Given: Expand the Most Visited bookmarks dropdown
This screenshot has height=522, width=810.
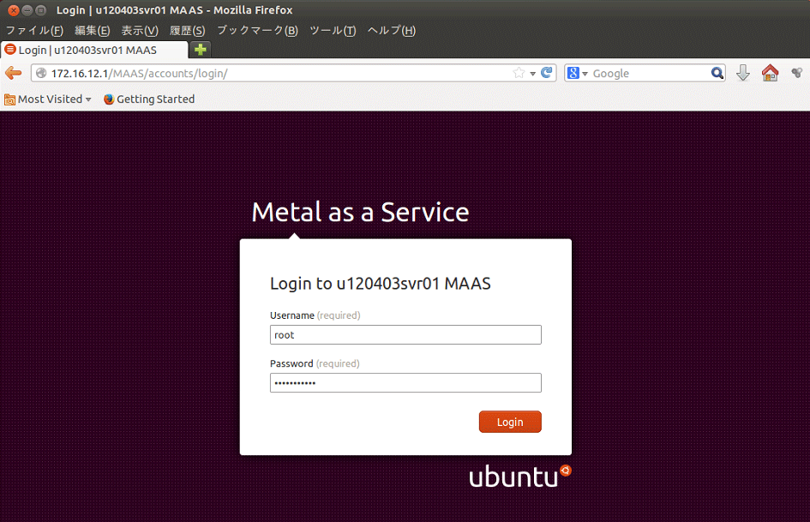Looking at the screenshot, I should point(88,99).
